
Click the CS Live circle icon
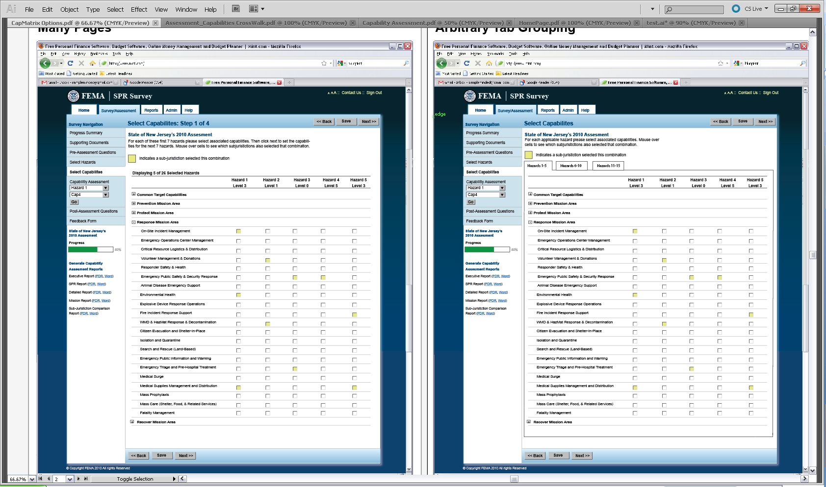click(x=736, y=8)
